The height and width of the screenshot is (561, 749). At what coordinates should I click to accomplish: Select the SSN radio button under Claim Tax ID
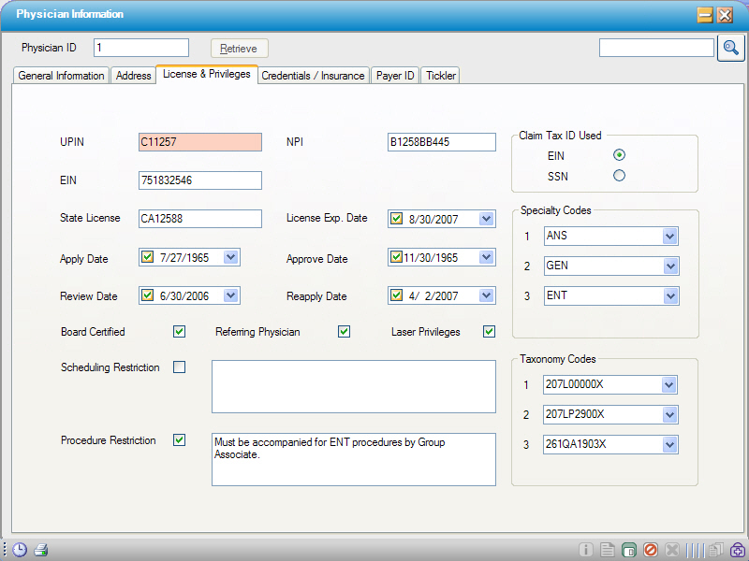pos(619,176)
